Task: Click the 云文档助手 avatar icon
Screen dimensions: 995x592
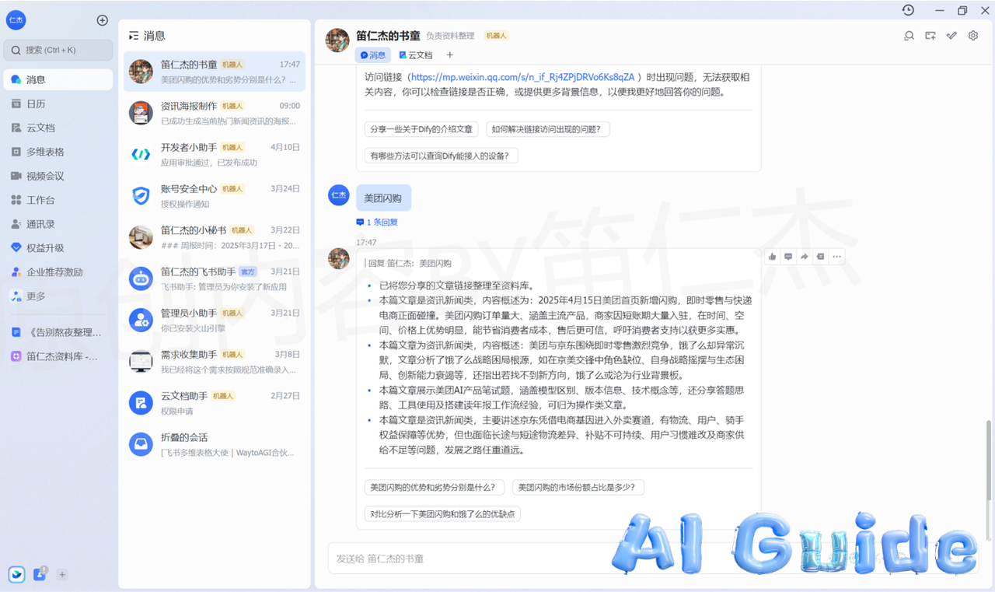Action: pyautogui.click(x=141, y=403)
